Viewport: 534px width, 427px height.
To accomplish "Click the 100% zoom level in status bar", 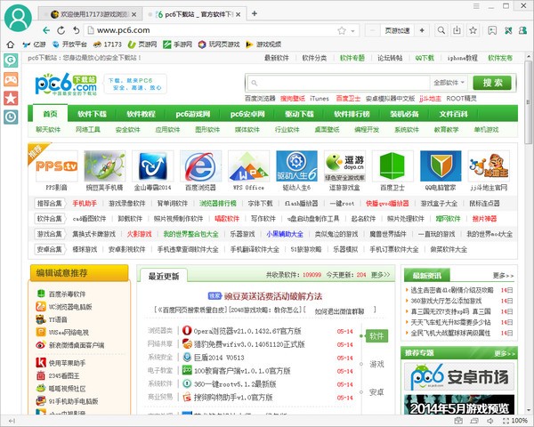I will point(519,421).
